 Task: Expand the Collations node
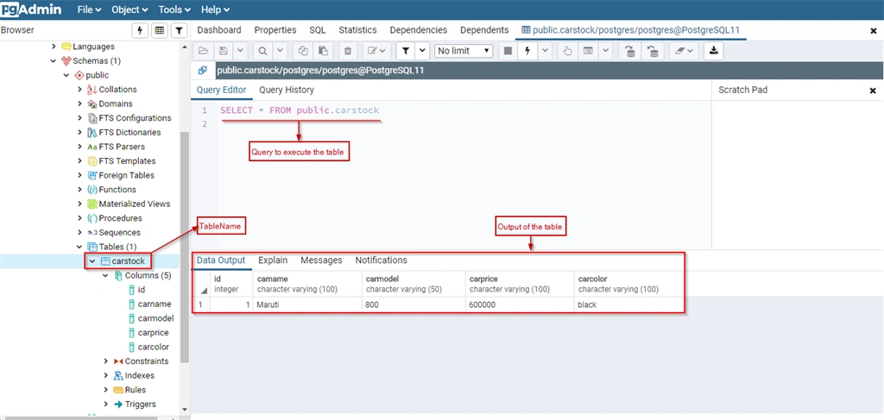[79, 90]
